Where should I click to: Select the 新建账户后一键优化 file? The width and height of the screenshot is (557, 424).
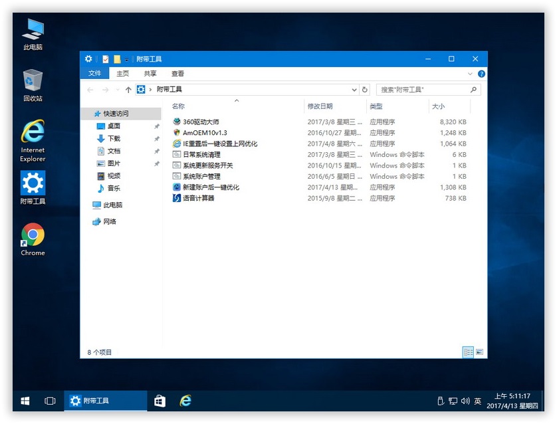(x=211, y=187)
